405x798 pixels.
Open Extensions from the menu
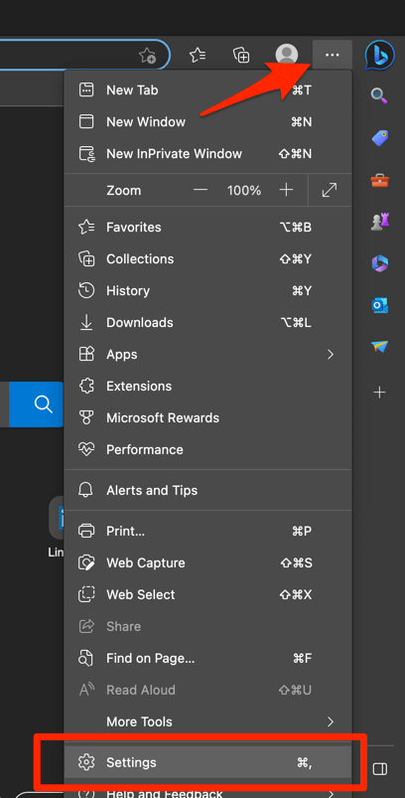(207, 387)
